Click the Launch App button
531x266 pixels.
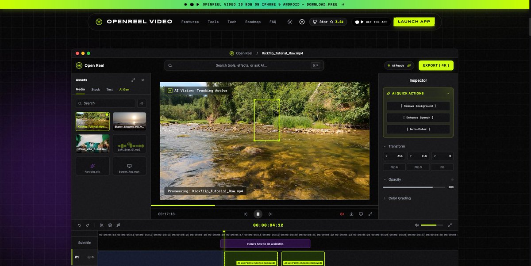pyautogui.click(x=414, y=22)
